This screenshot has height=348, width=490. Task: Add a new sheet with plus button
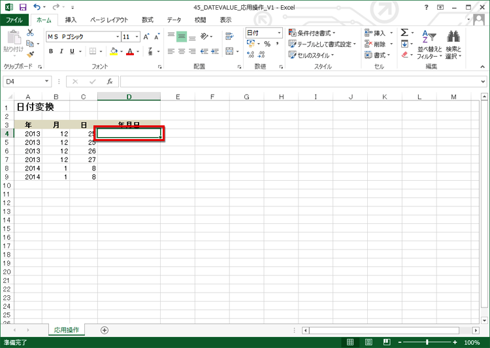(x=105, y=330)
